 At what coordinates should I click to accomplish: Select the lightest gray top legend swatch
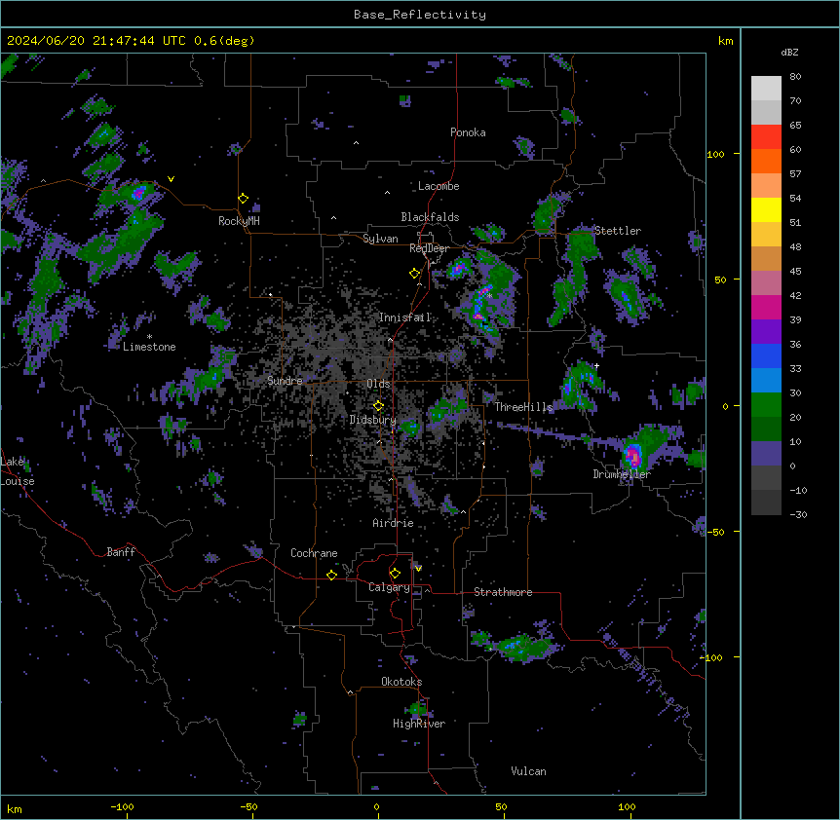766,89
